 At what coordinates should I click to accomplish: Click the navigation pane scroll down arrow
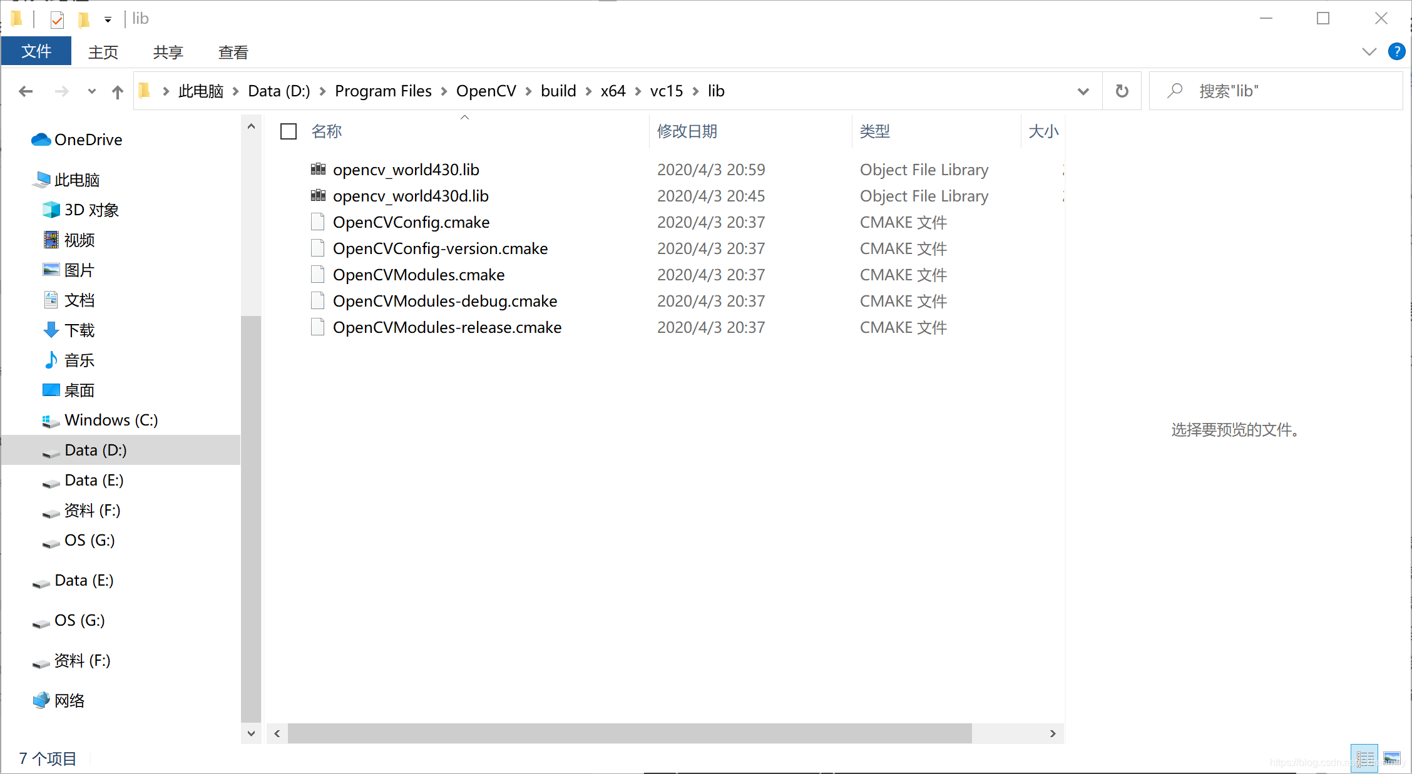pyautogui.click(x=251, y=733)
